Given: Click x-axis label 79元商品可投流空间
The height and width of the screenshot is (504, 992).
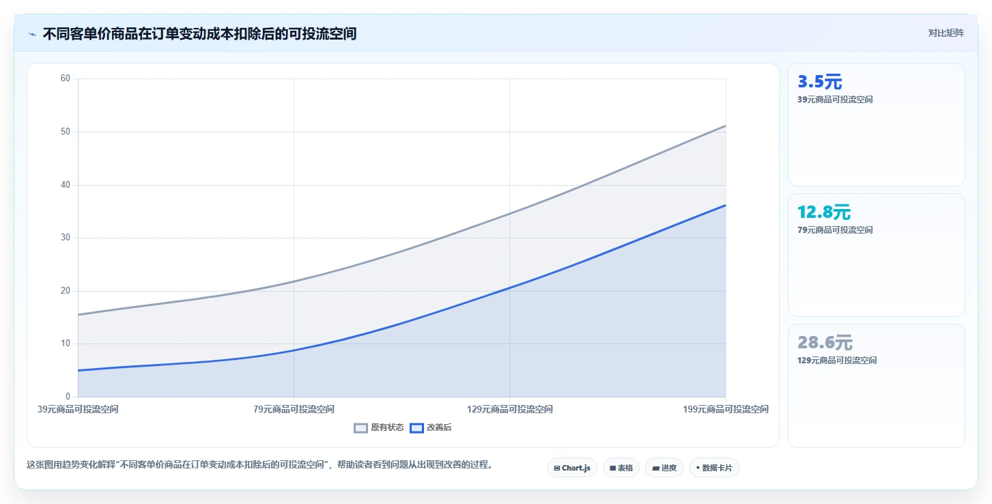Looking at the screenshot, I should coord(294,410).
